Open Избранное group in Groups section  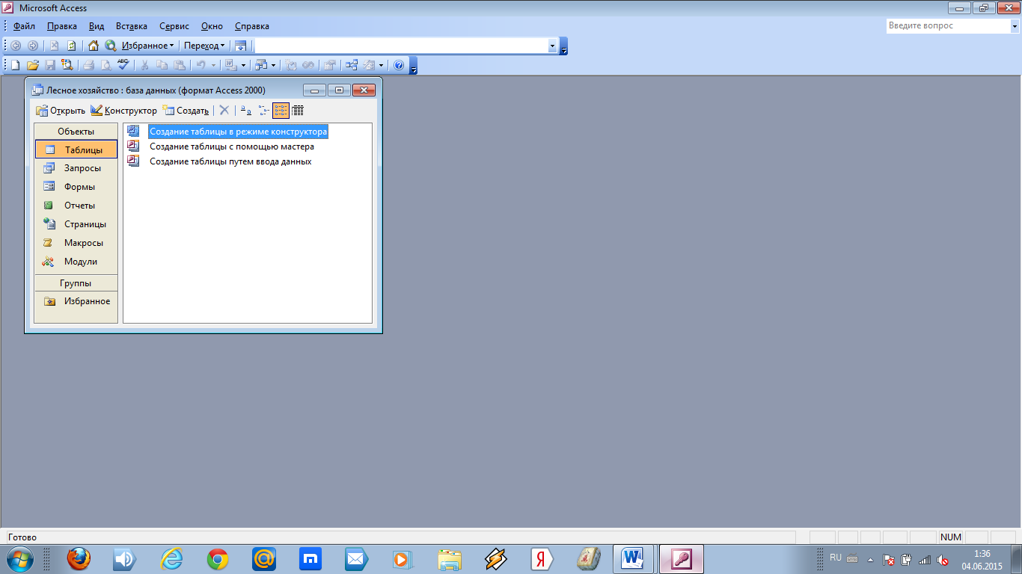pos(76,301)
